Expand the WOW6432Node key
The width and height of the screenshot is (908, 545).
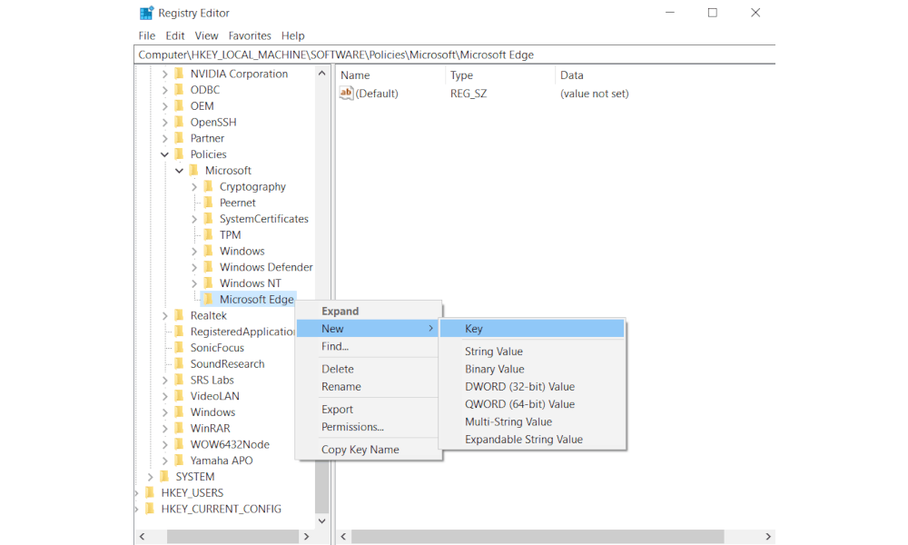tap(165, 445)
